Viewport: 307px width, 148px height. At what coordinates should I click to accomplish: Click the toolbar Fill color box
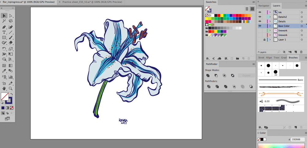click(5, 97)
